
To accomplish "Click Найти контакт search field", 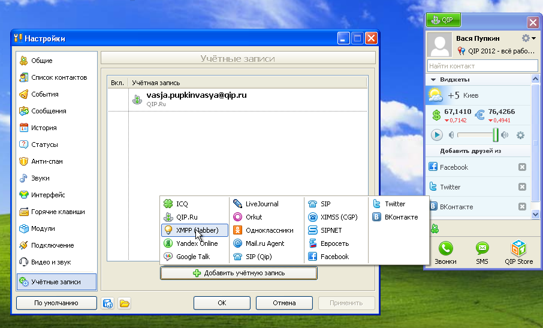I will [482, 66].
